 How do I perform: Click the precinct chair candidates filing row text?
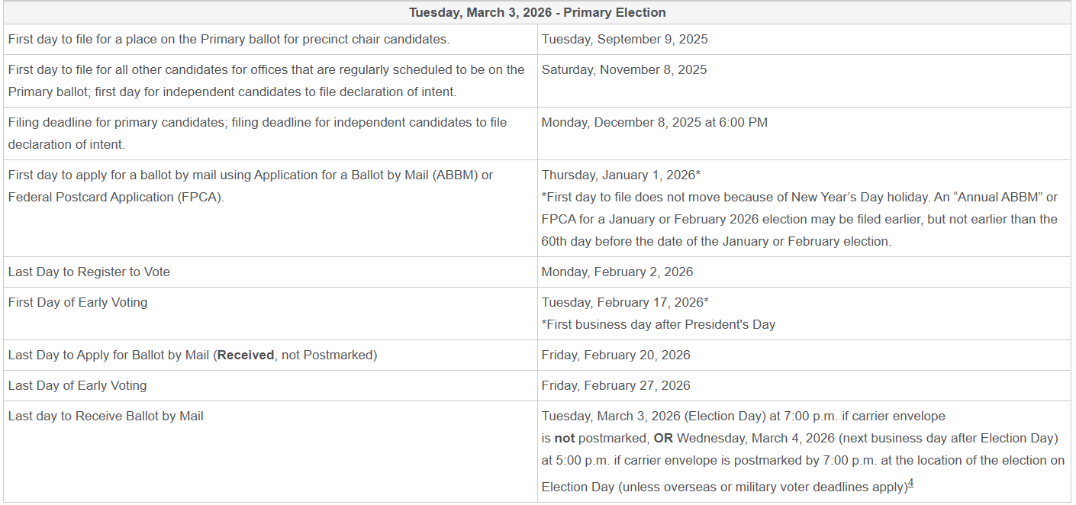[229, 39]
